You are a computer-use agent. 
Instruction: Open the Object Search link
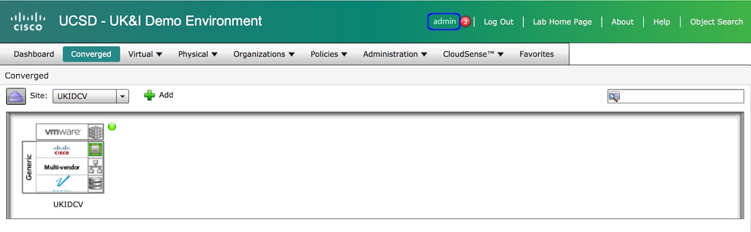point(716,22)
